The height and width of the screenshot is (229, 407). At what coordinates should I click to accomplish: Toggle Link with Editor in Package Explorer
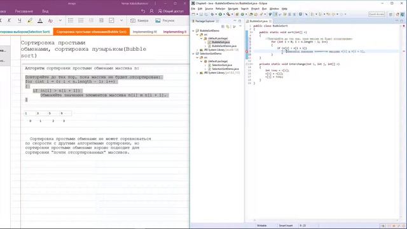tap(228, 27)
